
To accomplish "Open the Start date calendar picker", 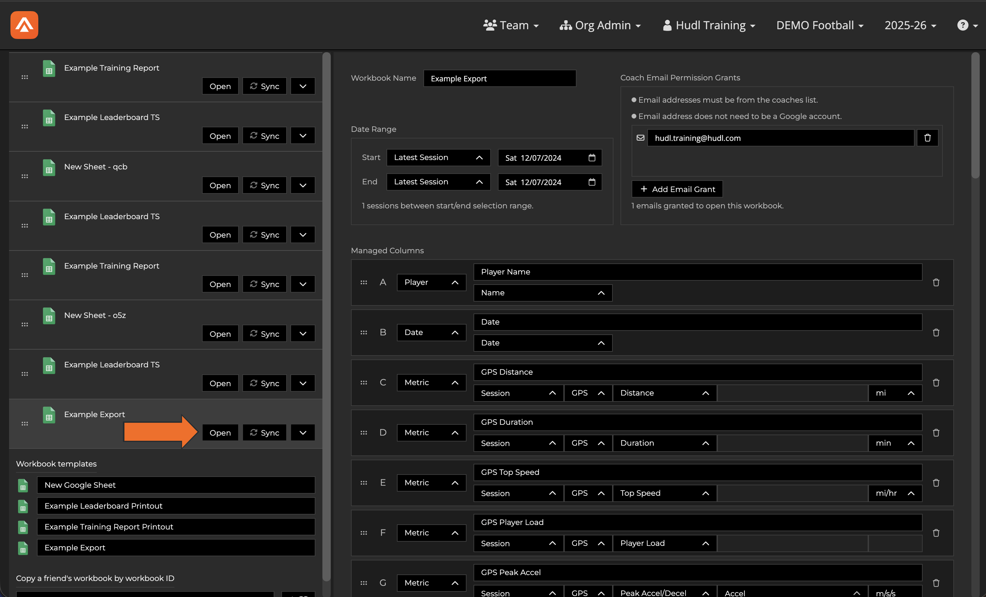I will pos(592,158).
